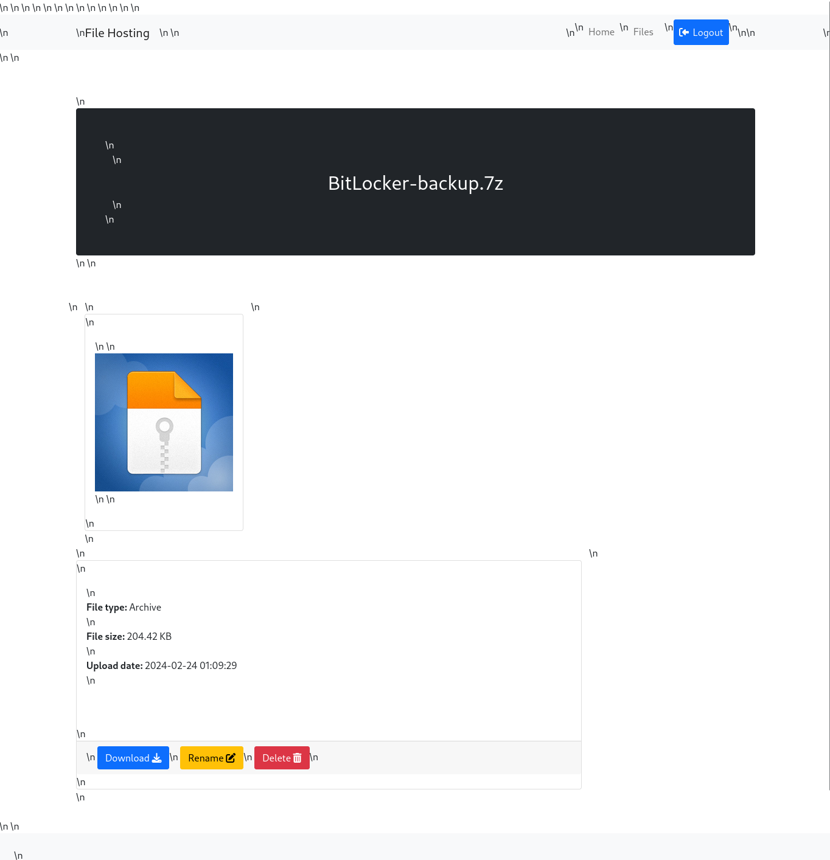The width and height of the screenshot is (830, 860).
Task: Click the logout arrow icon
Action: click(x=684, y=32)
